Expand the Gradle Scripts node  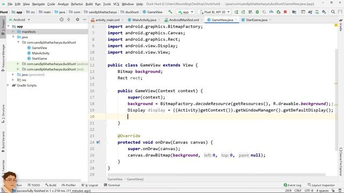(x=9, y=85)
